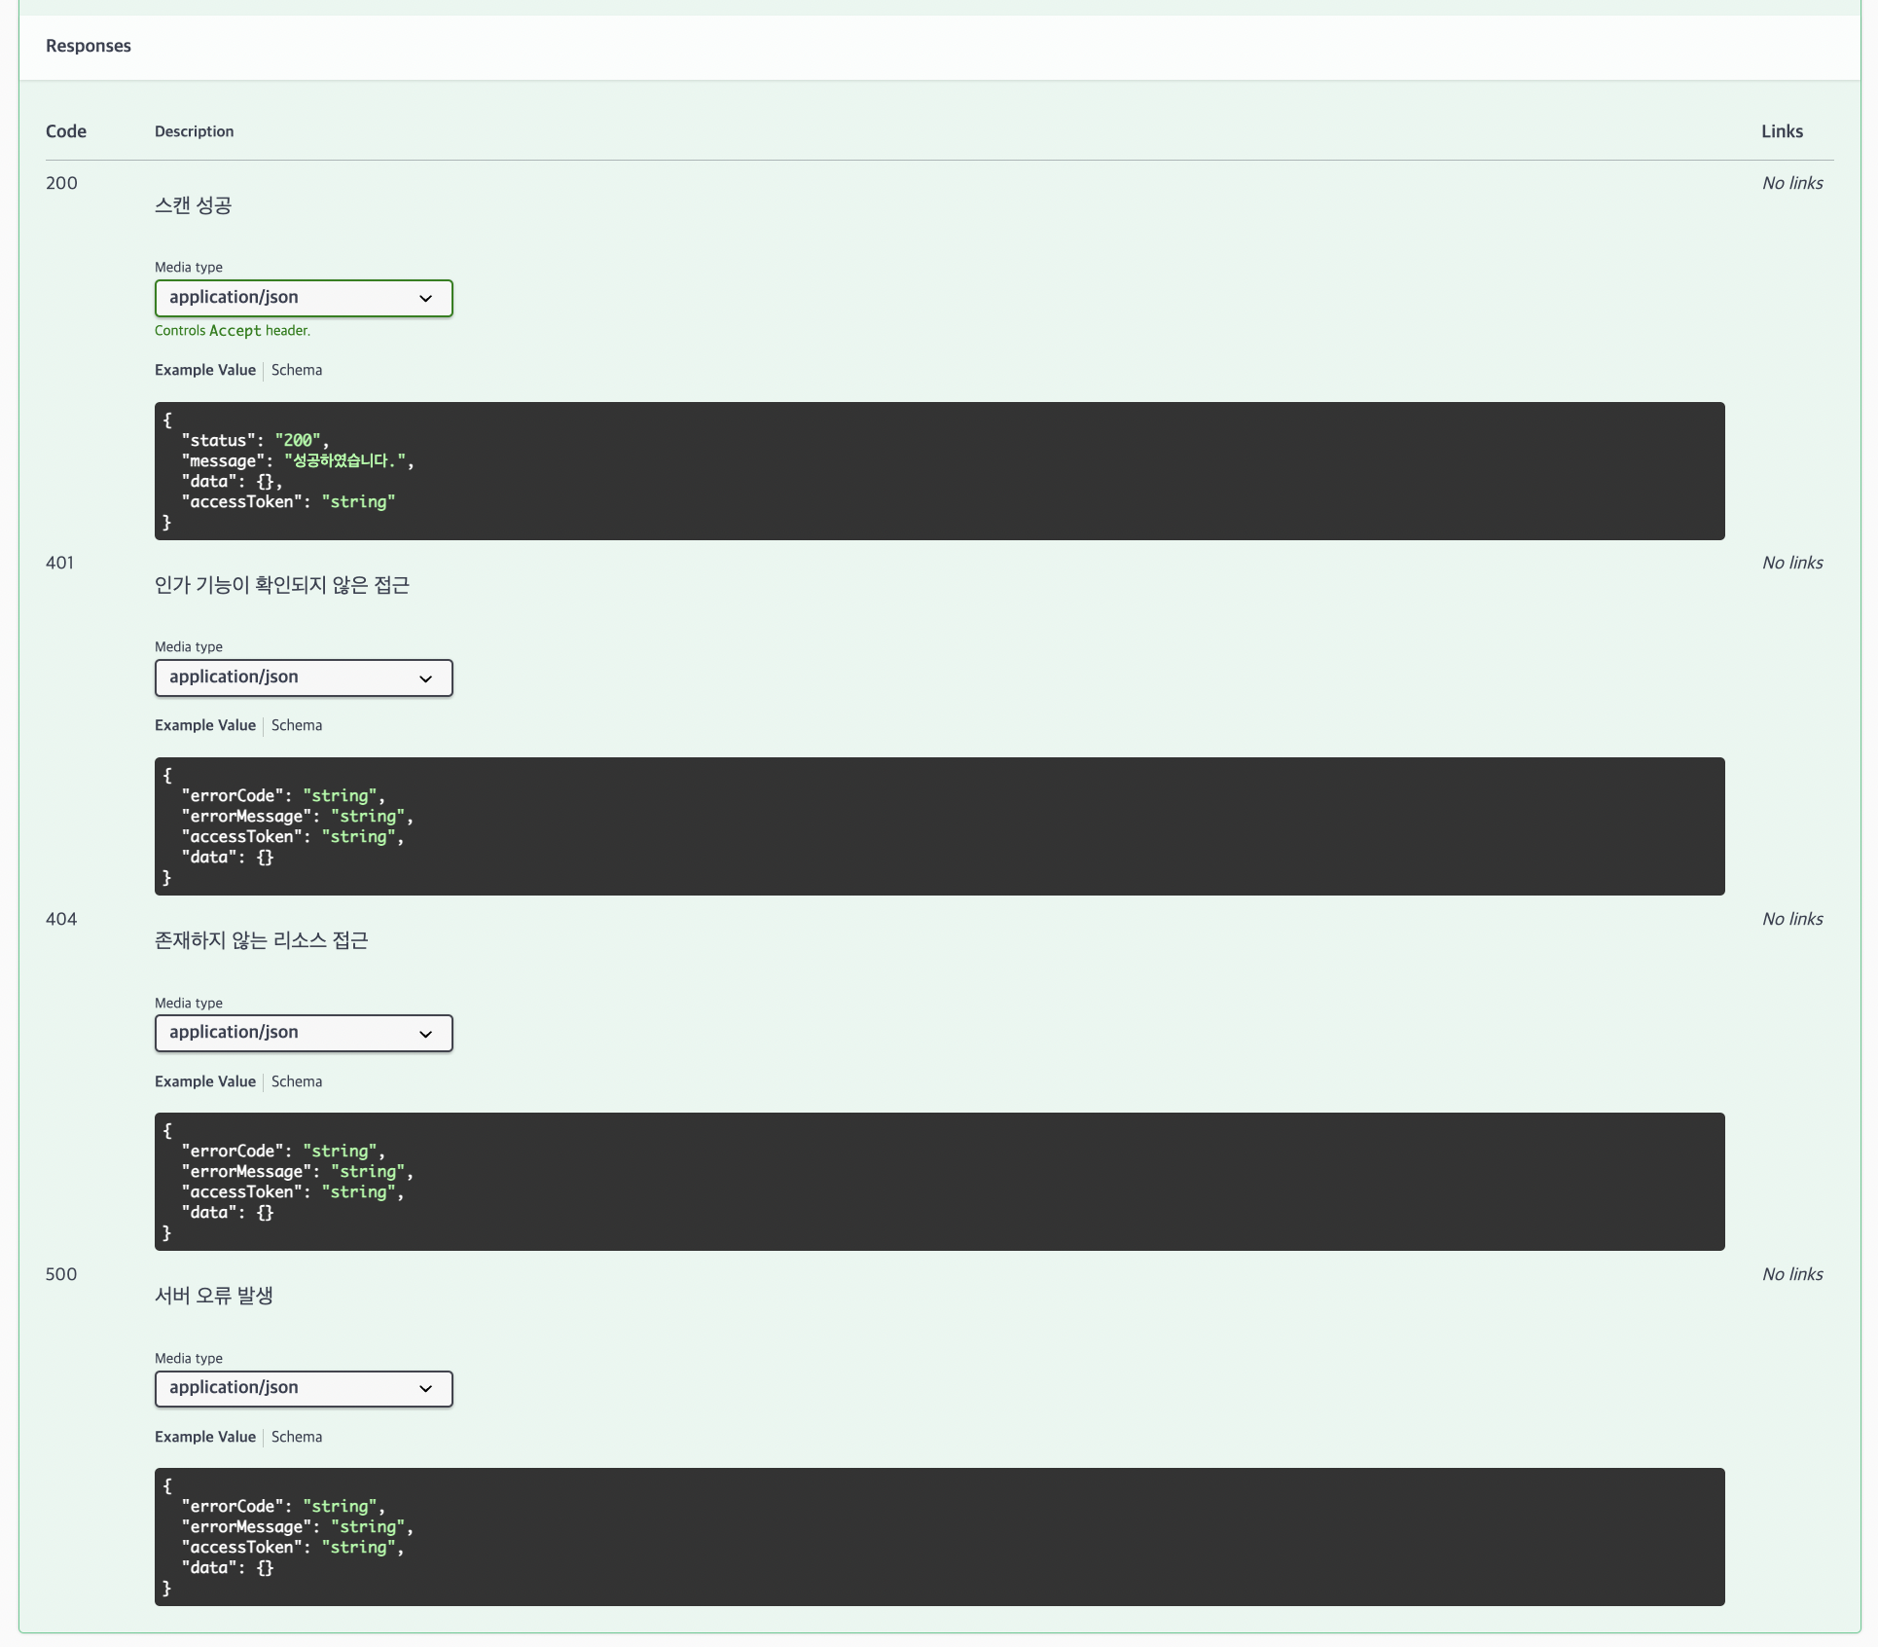Select Example Value tab for 500 response
The image size is (1878, 1647).
204,1437
